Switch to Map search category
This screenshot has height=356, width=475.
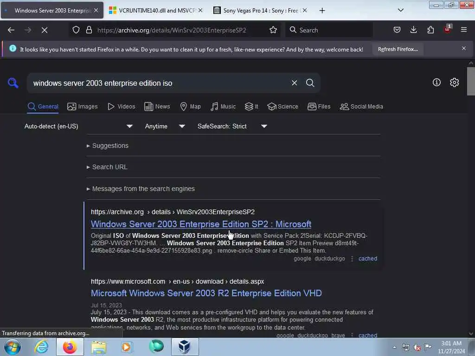191,107
